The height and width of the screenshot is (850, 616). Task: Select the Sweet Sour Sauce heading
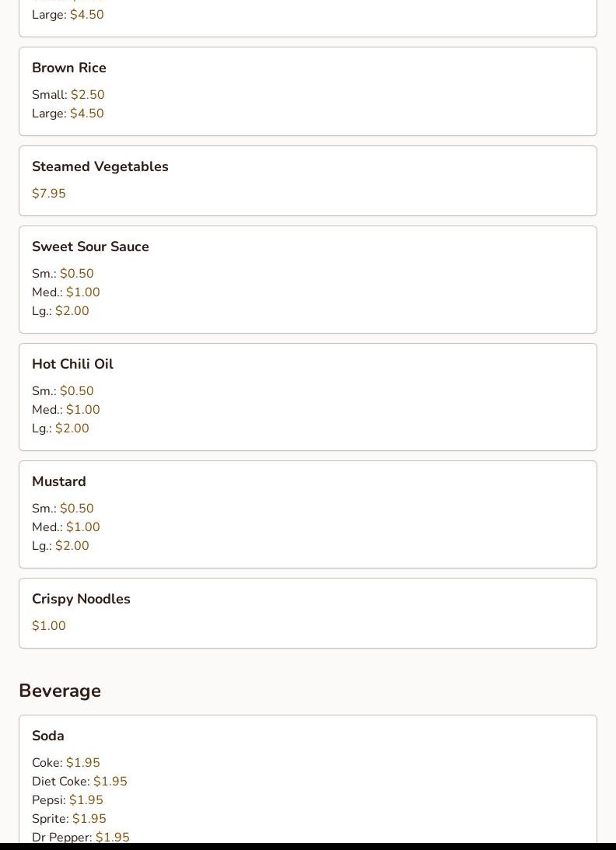pyautogui.click(x=90, y=247)
